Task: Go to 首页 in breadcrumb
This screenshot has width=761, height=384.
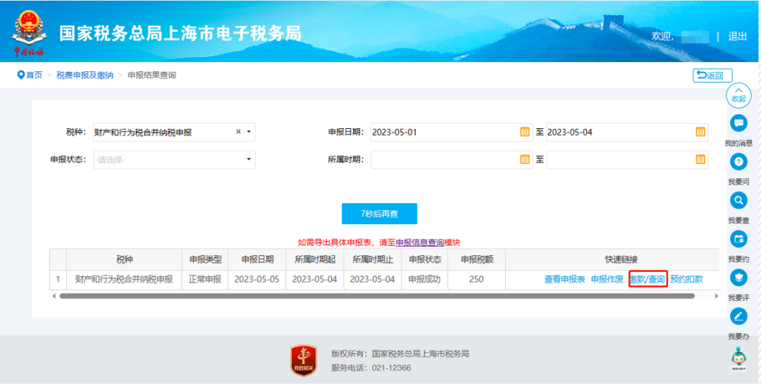Action: 34,75
